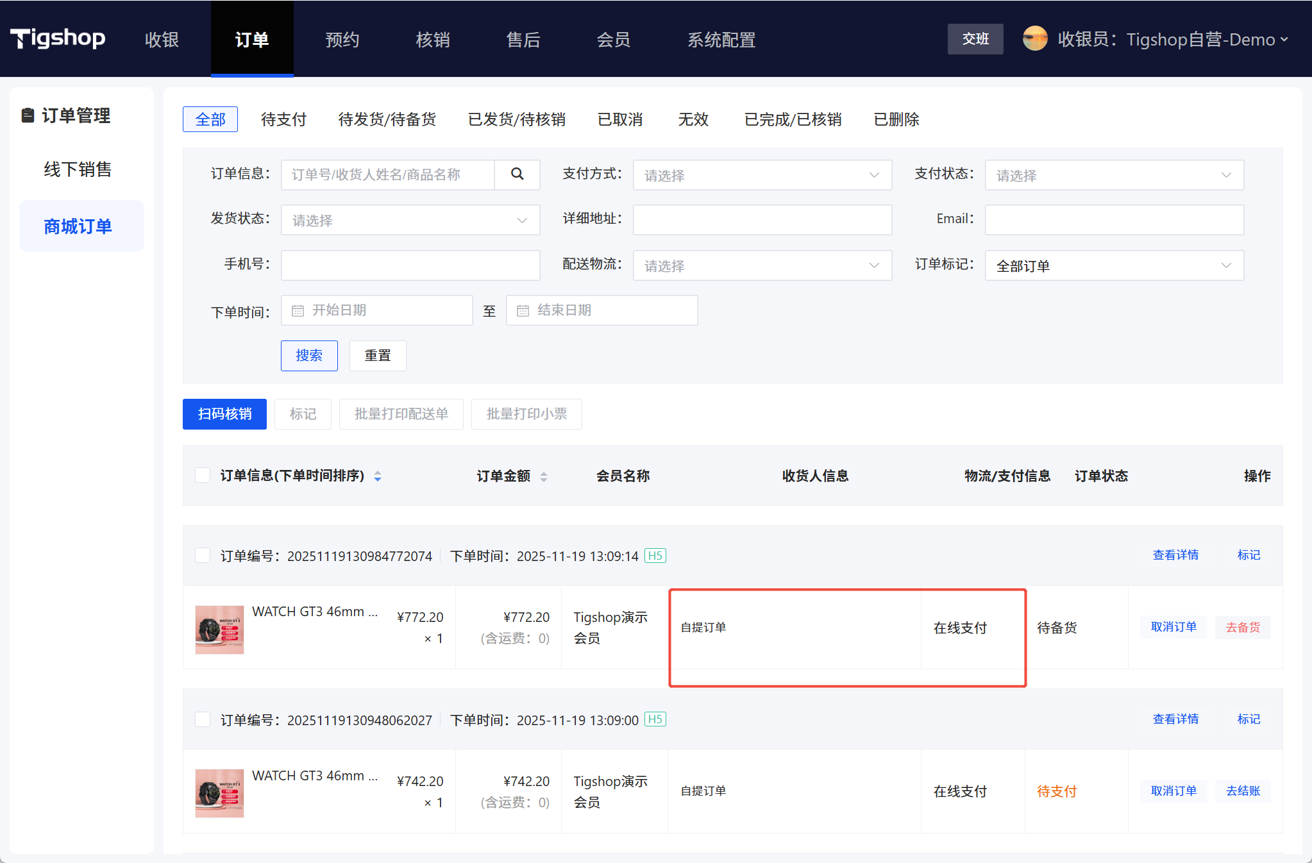Click the search magnifier icon in order info

point(517,174)
